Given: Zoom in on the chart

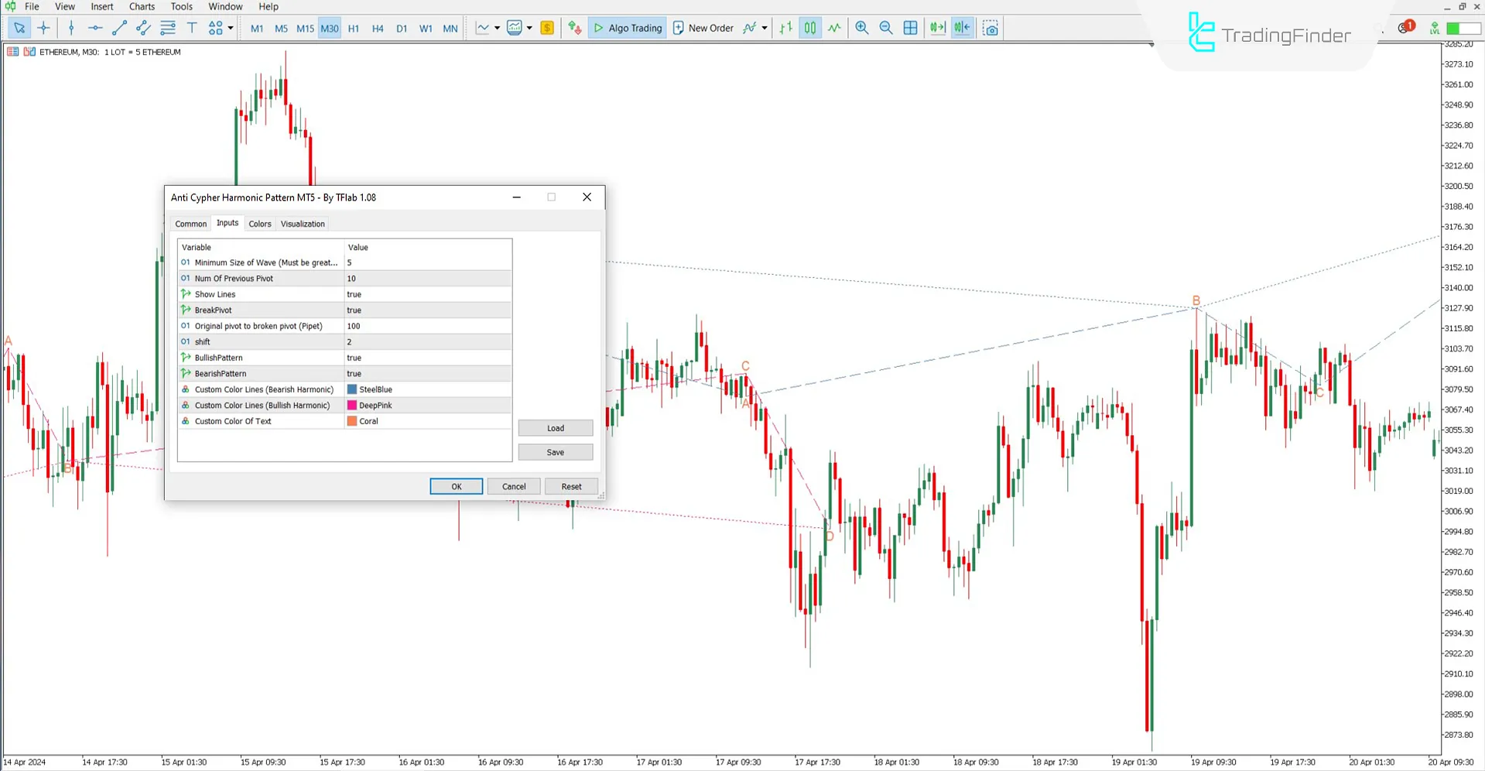Looking at the screenshot, I should (x=861, y=28).
